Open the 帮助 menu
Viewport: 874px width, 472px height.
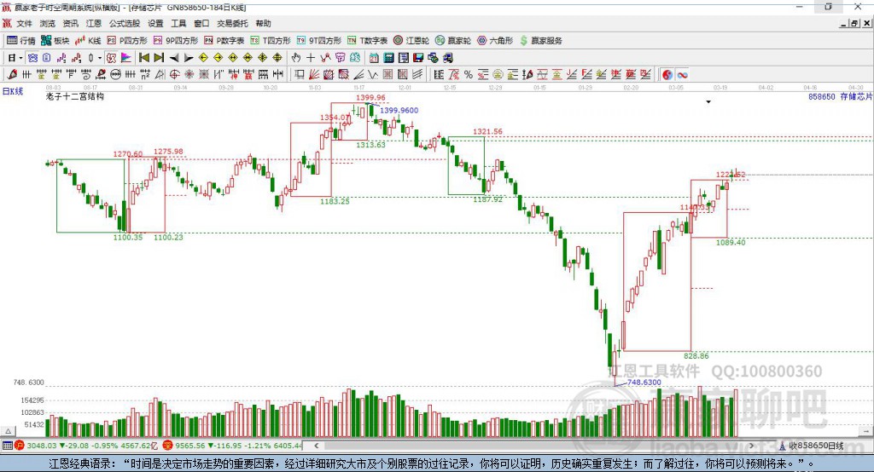click(x=263, y=23)
